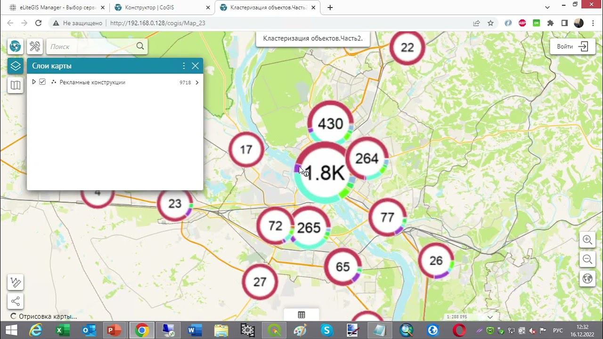Close the Конструктор | CoGIS tab
Screen dimensions: 603x339
[x=208, y=8]
